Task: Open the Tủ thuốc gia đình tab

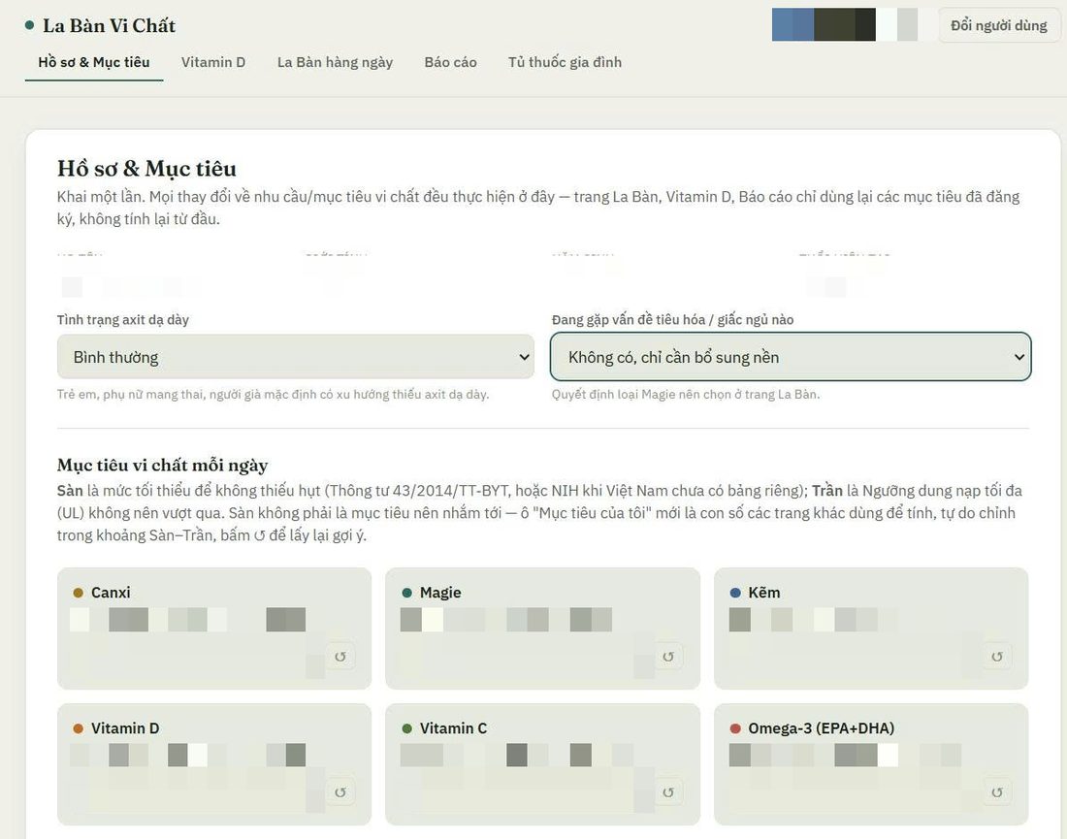Action: pos(565,62)
